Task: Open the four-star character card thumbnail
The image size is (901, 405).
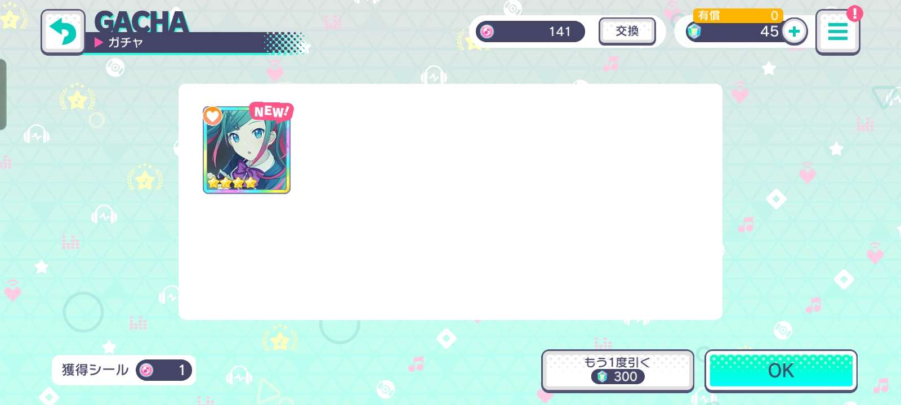Action: pos(247,150)
